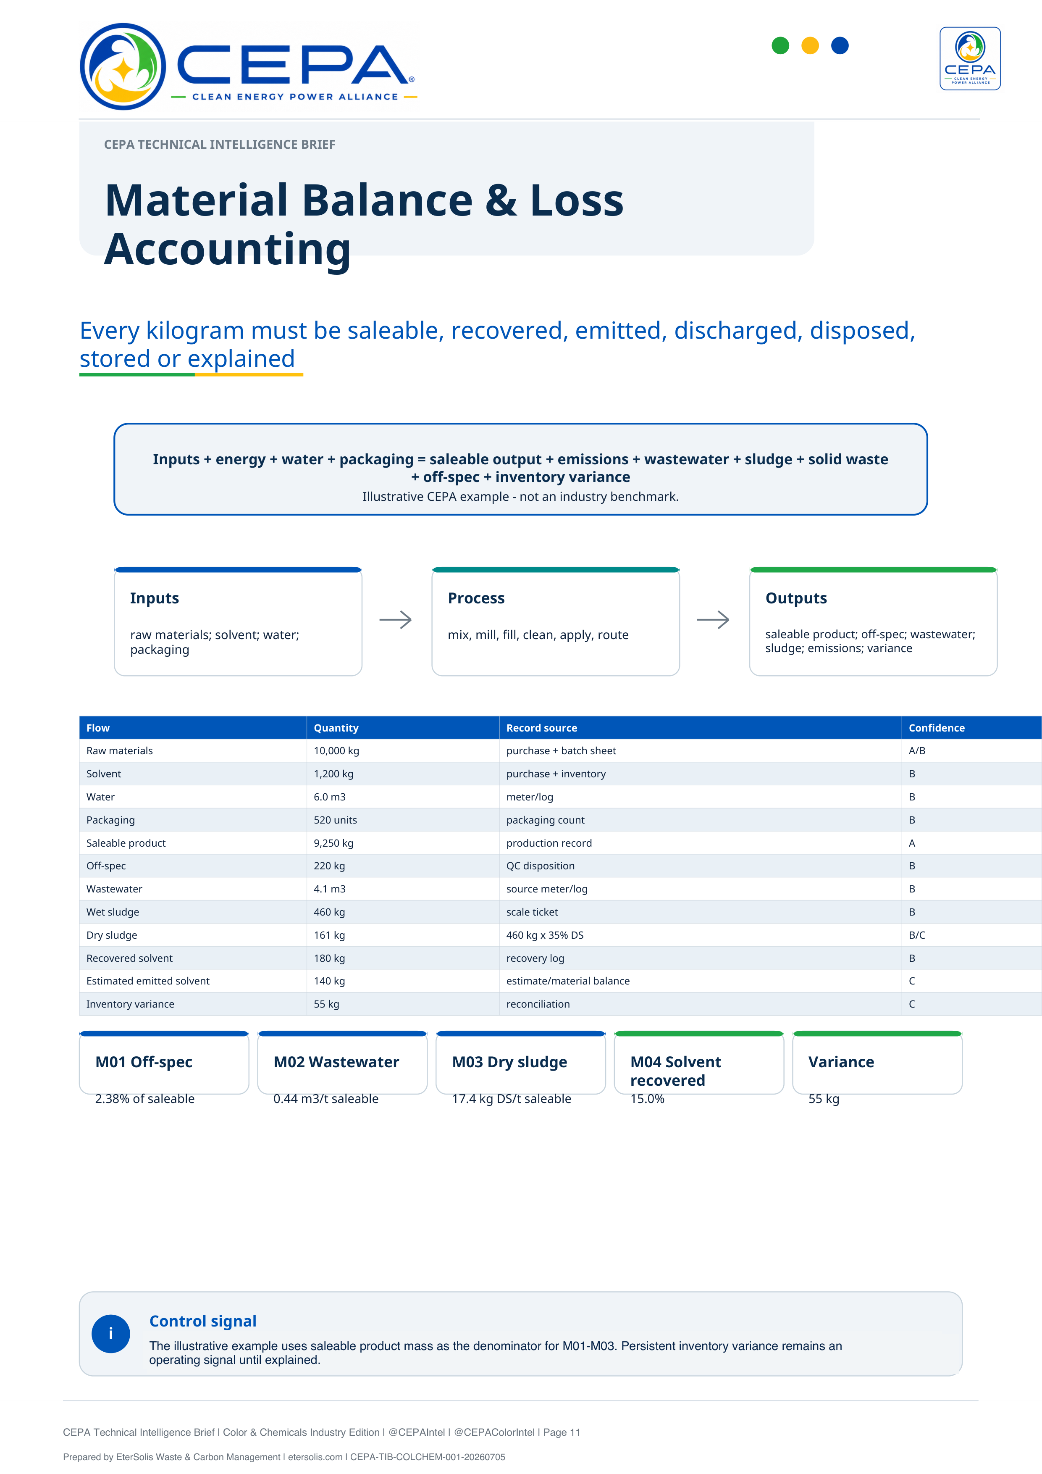
Task: Click the yellow dot in the header
Action: [810, 45]
